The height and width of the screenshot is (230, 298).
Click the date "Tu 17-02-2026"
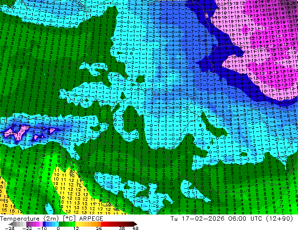(197, 219)
